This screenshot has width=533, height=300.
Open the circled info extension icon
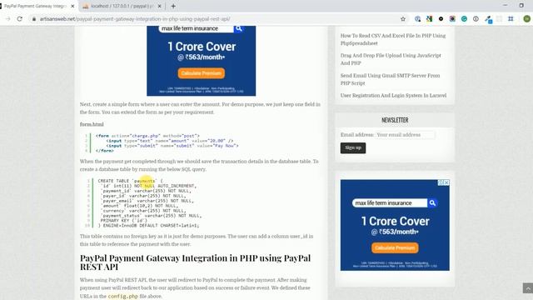(476, 19)
